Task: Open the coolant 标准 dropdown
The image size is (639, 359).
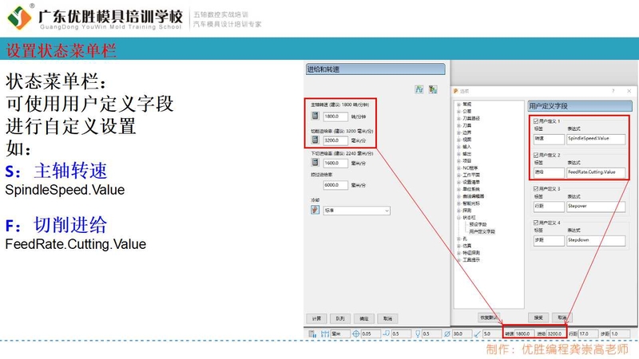Action: click(356, 211)
